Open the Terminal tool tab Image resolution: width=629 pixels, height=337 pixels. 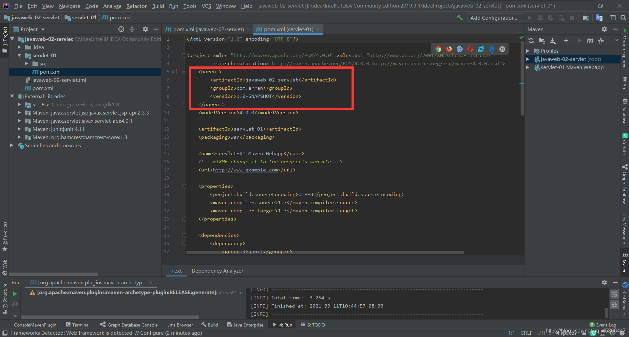pyautogui.click(x=78, y=325)
